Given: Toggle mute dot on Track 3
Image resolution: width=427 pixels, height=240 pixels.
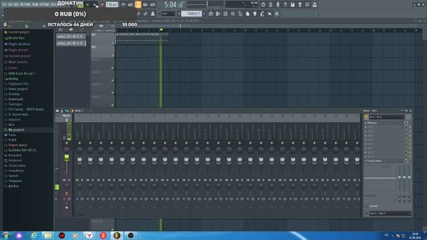Looking at the screenshot, I should [x=113, y=68].
